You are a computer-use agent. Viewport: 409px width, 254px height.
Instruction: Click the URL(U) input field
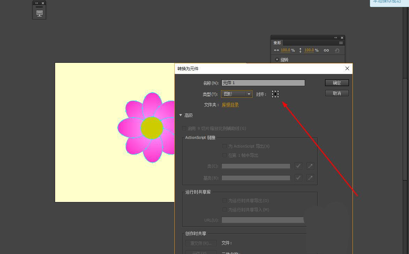[x=263, y=220]
